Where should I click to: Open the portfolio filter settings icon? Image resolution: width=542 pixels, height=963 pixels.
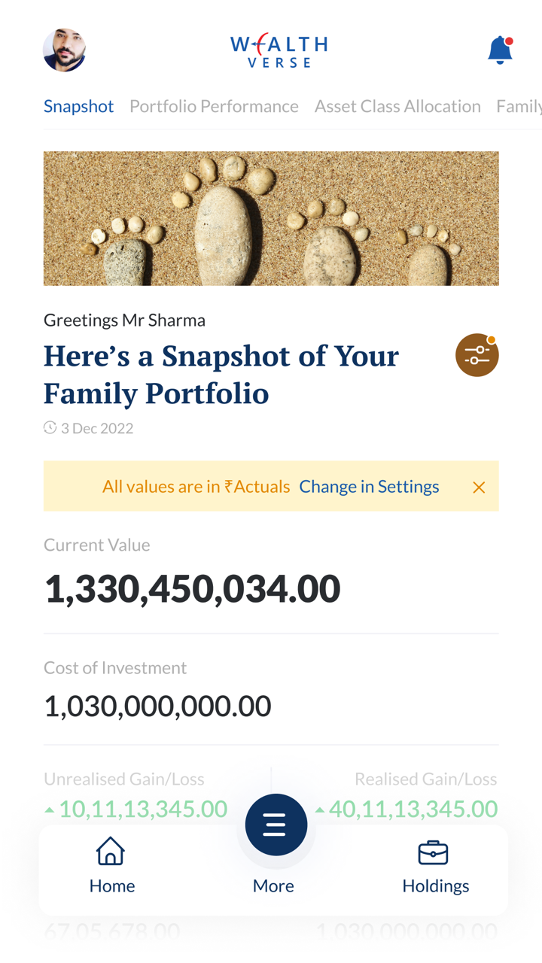[x=477, y=355]
